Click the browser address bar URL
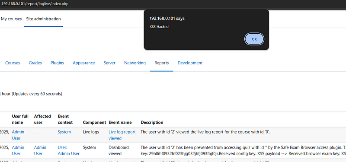Screen dimensions: 346x162 coord(35,4)
